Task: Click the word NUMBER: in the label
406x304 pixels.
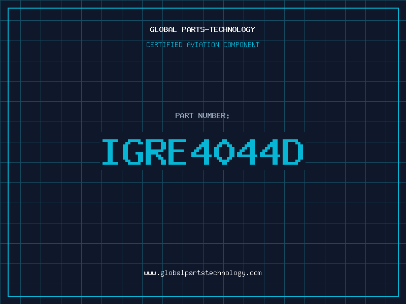Action: point(214,116)
